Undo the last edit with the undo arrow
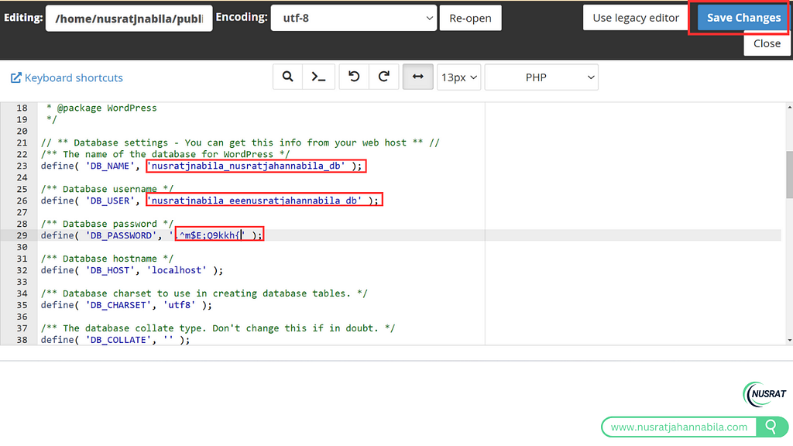 [354, 77]
